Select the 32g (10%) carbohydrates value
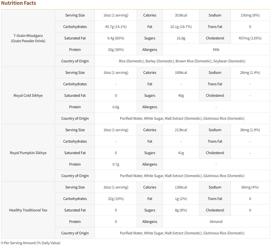The height and width of the screenshot is (245, 272). coord(116,199)
